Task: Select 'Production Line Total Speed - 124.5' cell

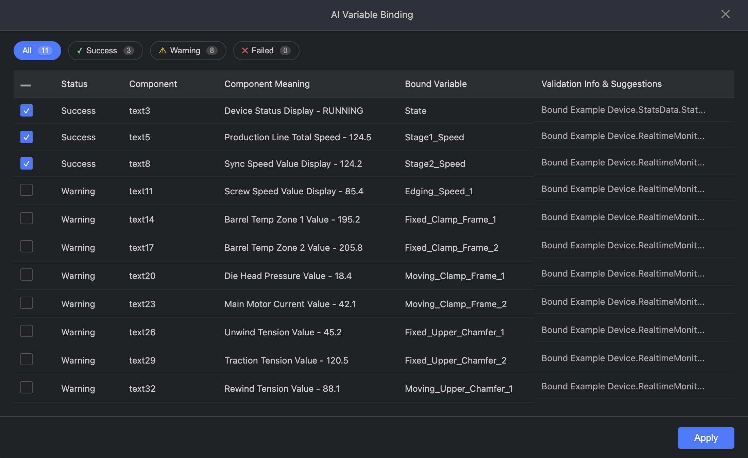Action: tap(298, 137)
